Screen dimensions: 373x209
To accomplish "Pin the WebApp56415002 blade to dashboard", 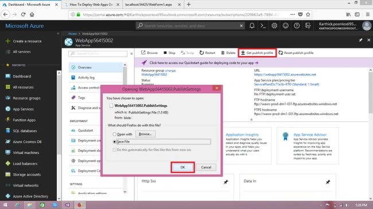I will (360, 40).
